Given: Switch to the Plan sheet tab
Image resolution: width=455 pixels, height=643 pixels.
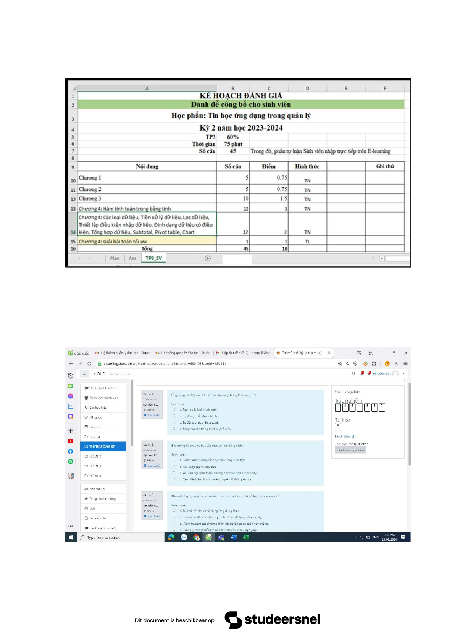Looking at the screenshot, I should pos(115,258).
